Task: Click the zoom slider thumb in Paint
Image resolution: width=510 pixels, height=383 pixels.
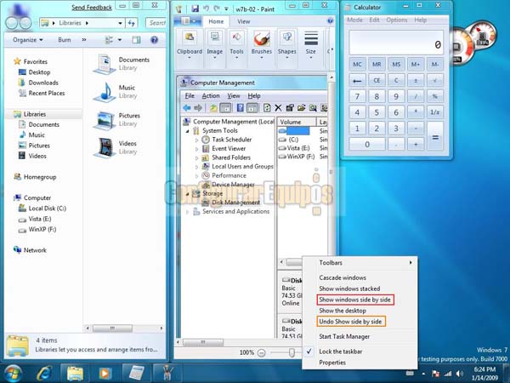Action: click(x=292, y=352)
